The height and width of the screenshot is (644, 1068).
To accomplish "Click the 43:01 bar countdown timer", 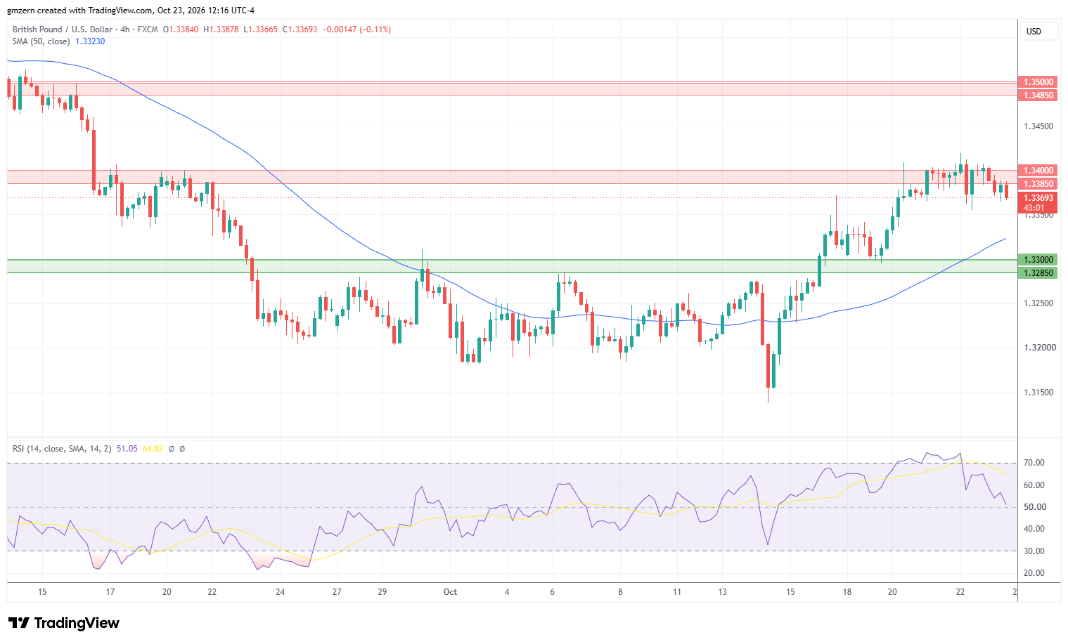I will pyautogui.click(x=1034, y=208).
